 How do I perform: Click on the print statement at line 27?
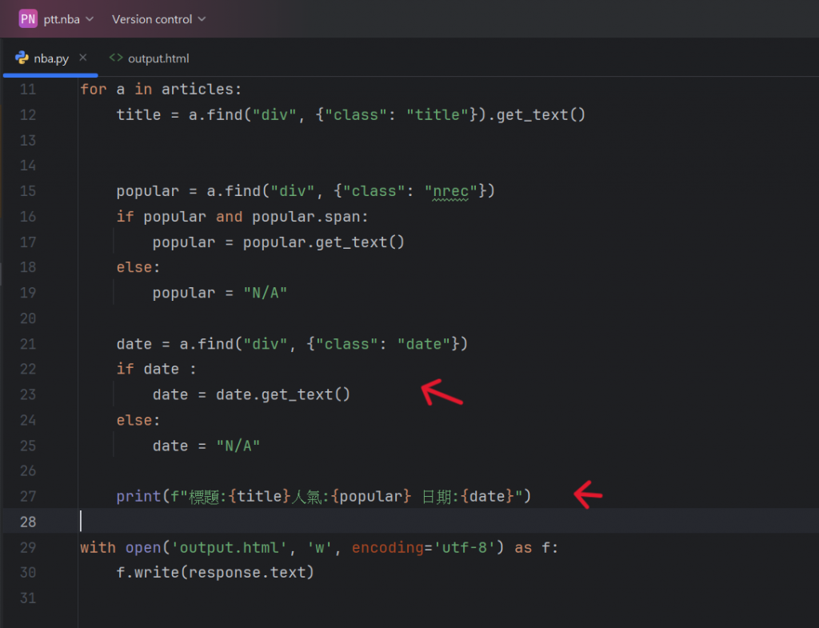pos(323,496)
